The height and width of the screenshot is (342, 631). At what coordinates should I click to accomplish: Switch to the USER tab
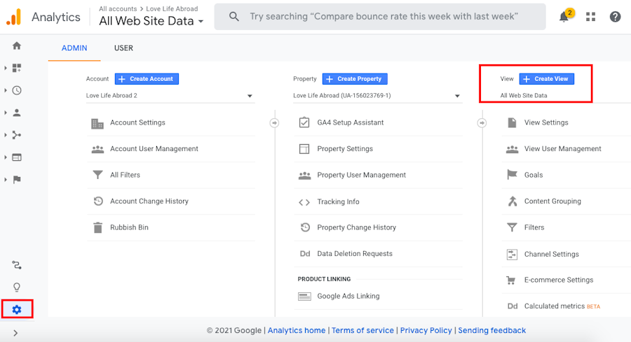(x=123, y=48)
